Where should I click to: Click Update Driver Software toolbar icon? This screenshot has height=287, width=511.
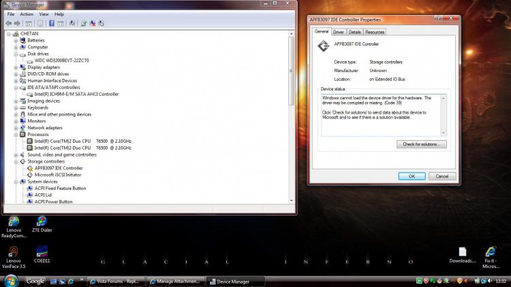click(84, 23)
